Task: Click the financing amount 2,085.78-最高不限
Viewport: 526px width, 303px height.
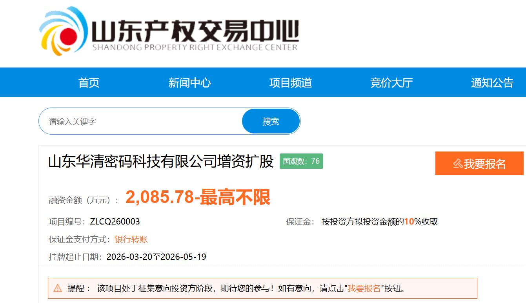Action: click(198, 198)
